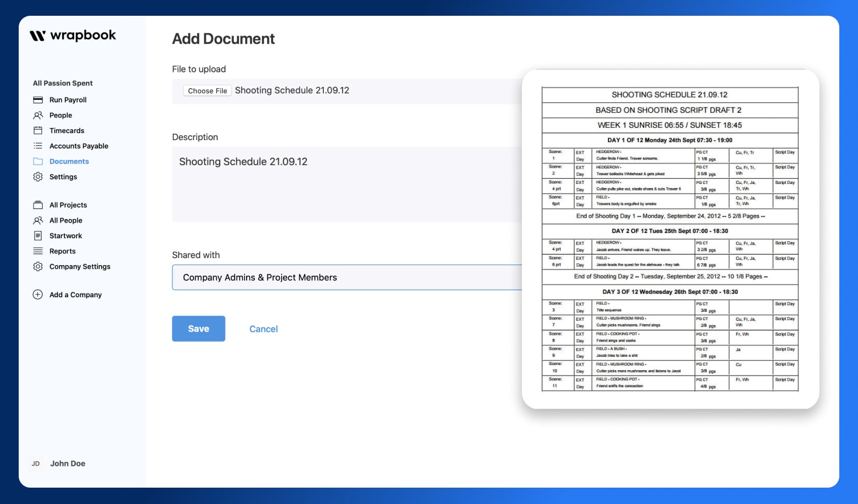Open the shooting schedule preview
Screen dimensions: 858x504
(670, 238)
